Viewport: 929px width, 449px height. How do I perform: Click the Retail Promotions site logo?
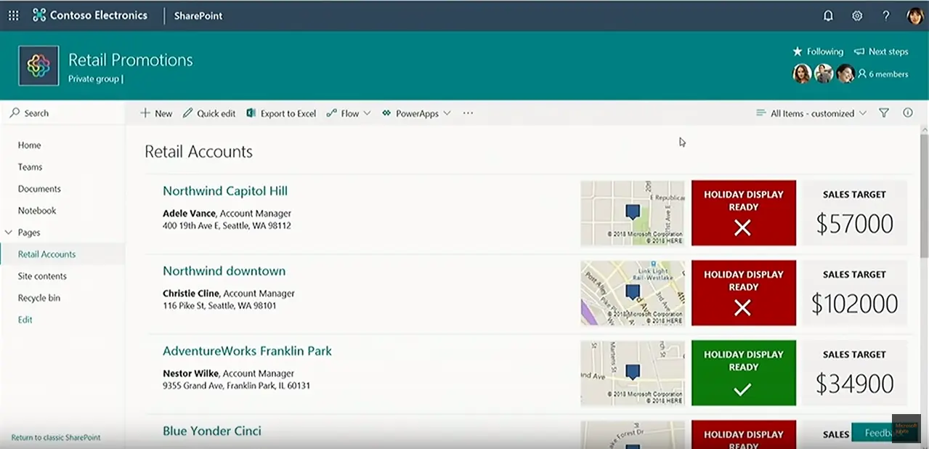click(38, 66)
